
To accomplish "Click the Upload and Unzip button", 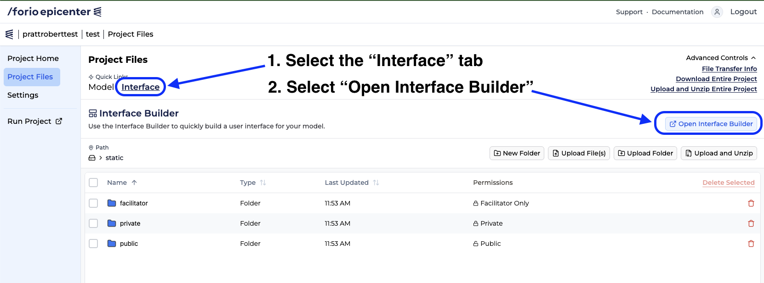I will tap(719, 153).
